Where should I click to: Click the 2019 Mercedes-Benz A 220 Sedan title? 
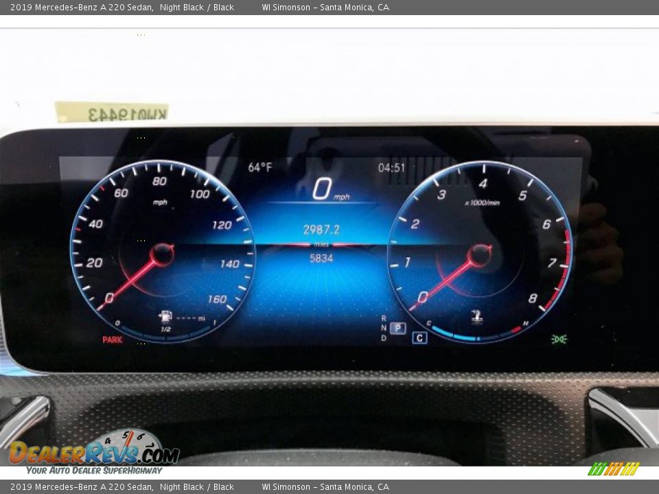pyautogui.click(x=81, y=8)
